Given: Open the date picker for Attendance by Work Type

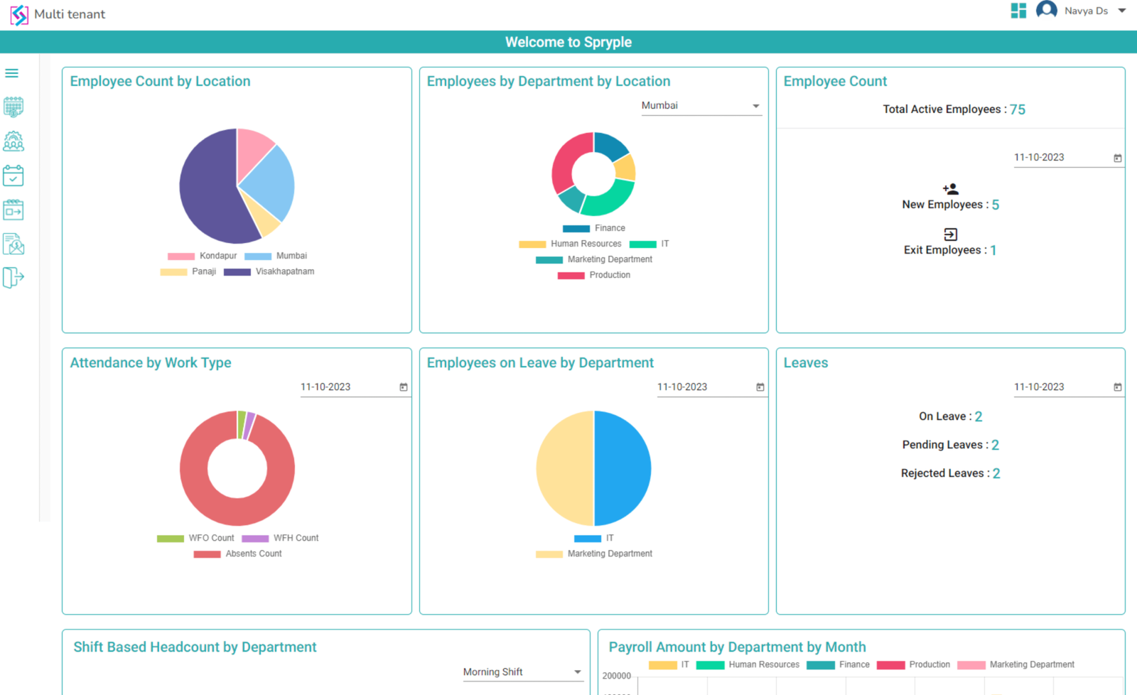Looking at the screenshot, I should pyautogui.click(x=403, y=387).
